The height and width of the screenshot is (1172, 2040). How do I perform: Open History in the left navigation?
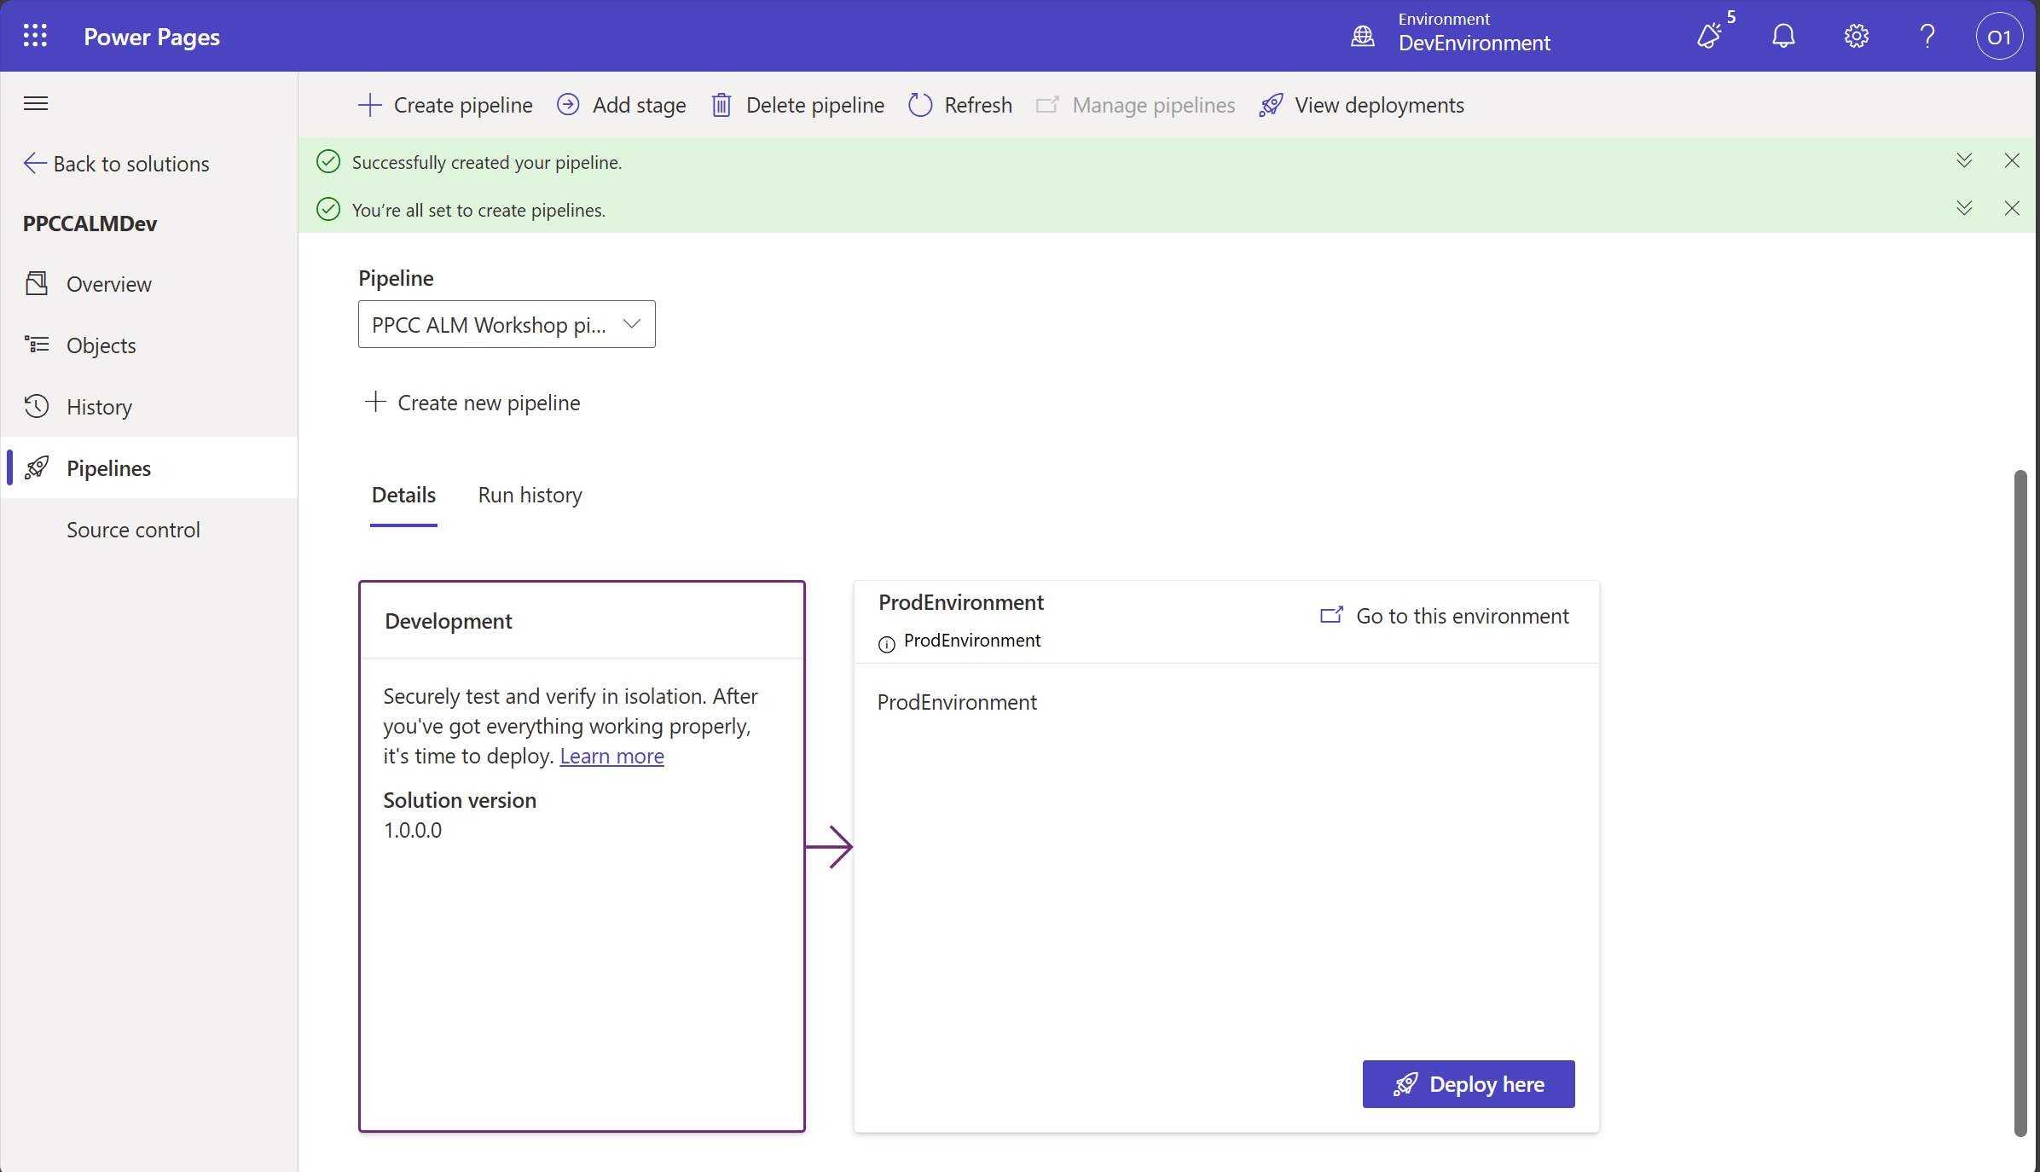tap(99, 407)
